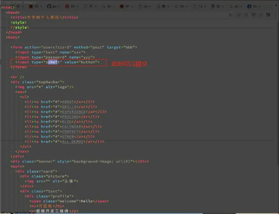Switch to the GitHub 'jos' browser tab

coord(53,6)
